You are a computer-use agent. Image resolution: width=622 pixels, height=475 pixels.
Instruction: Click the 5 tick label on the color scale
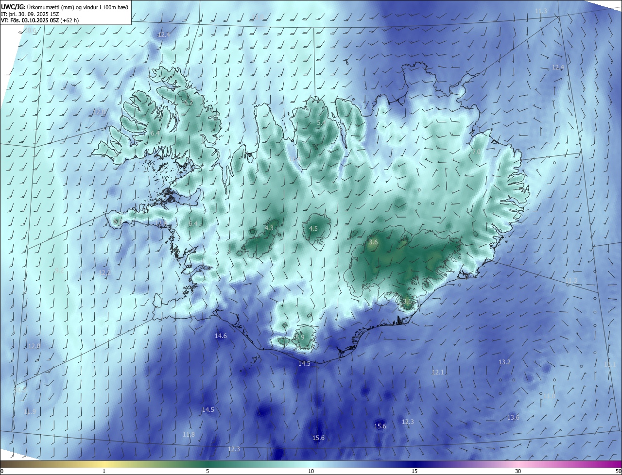pos(207,471)
